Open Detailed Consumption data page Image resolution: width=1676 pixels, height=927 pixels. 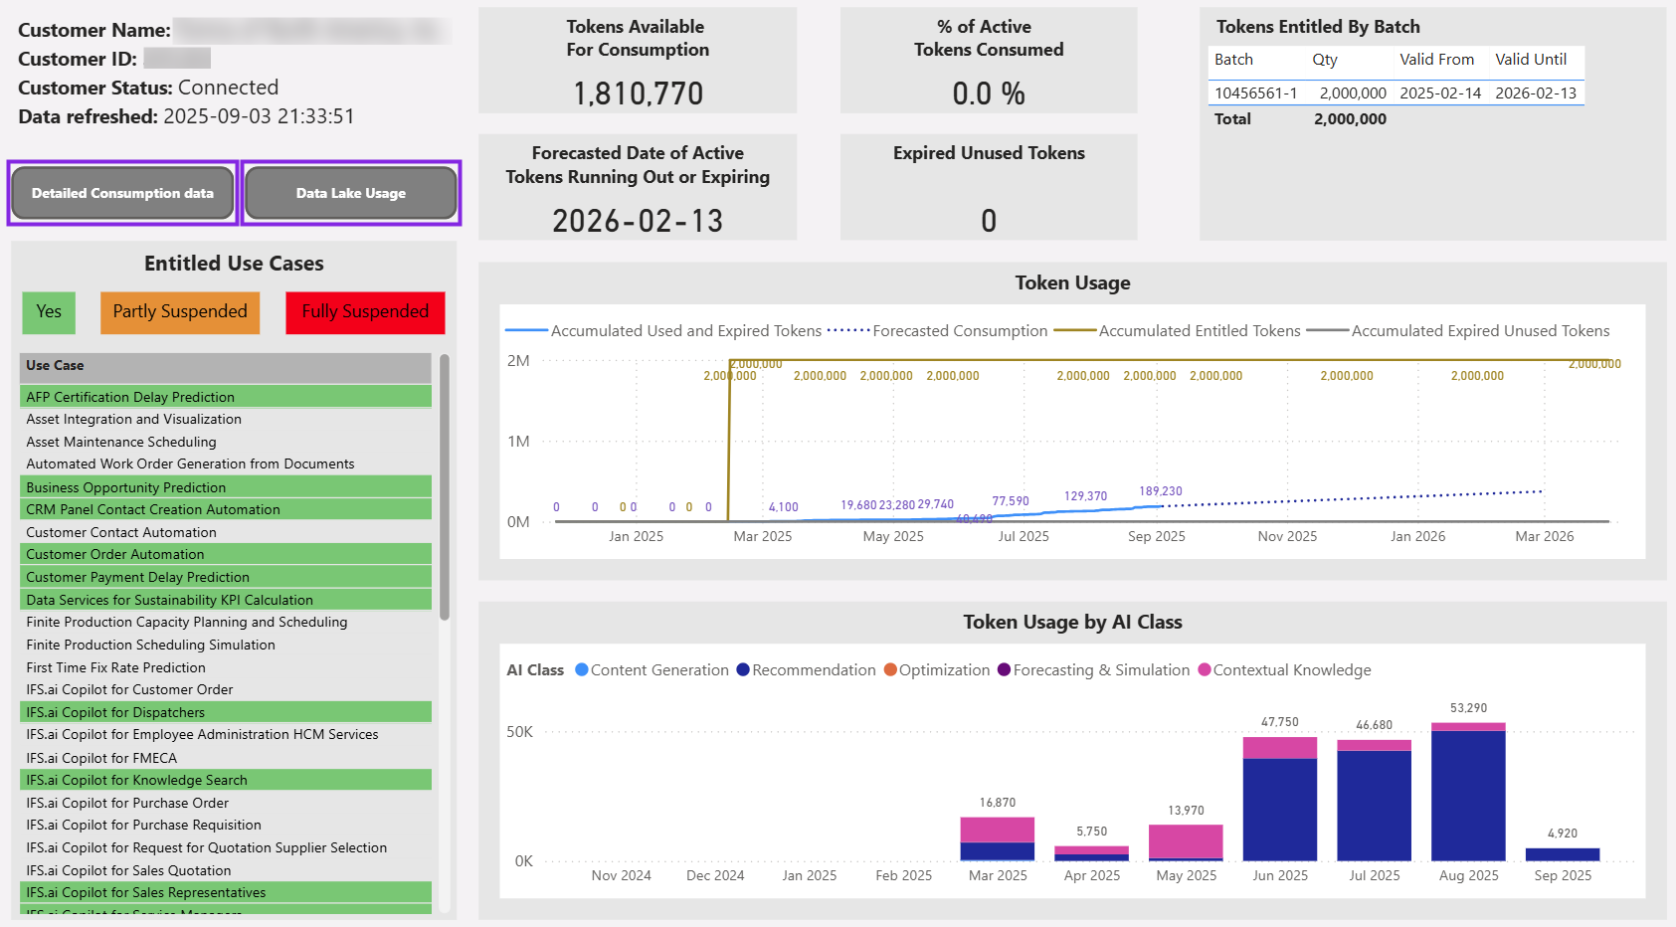click(x=122, y=193)
